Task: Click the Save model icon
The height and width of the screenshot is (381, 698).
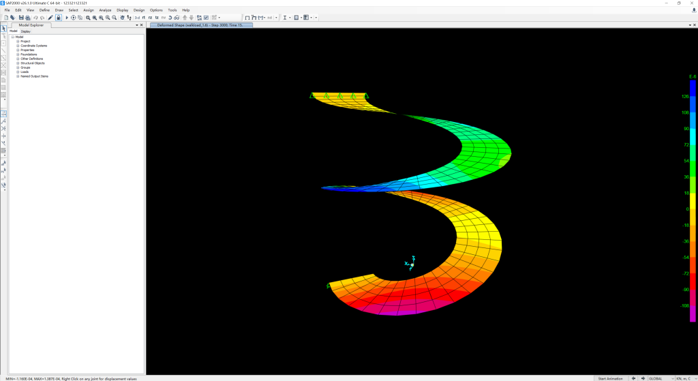Action: [x=21, y=17]
